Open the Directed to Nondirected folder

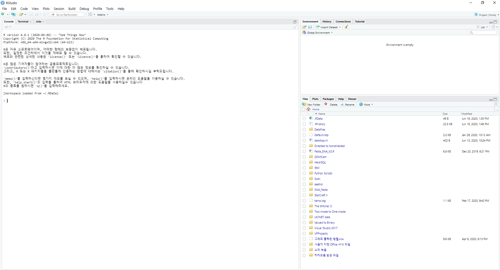pos(329,146)
